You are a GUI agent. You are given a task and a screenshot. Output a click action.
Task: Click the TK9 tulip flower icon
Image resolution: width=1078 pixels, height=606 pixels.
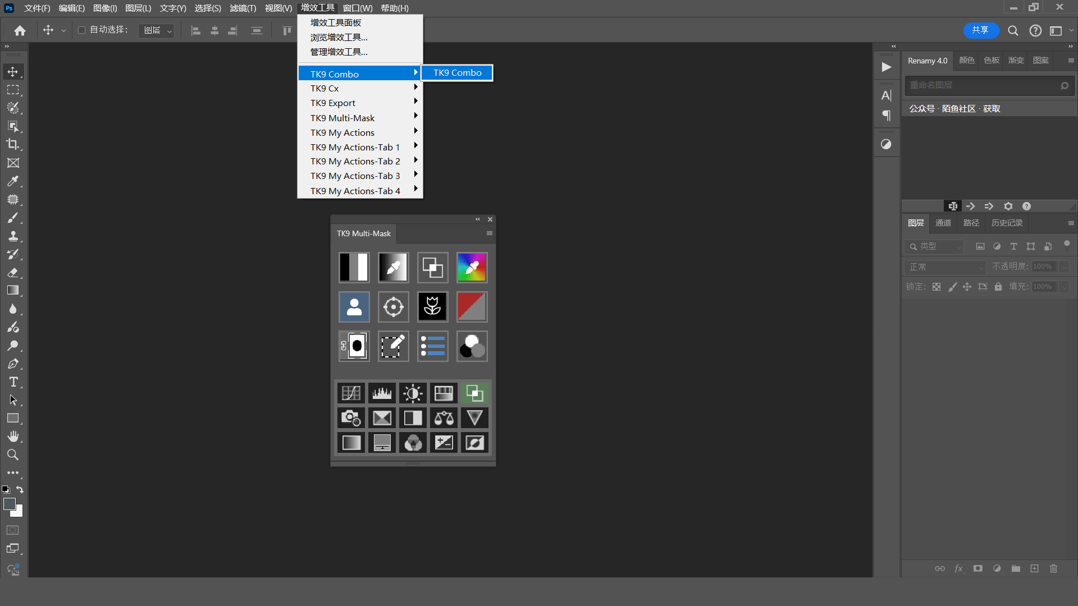(432, 306)
